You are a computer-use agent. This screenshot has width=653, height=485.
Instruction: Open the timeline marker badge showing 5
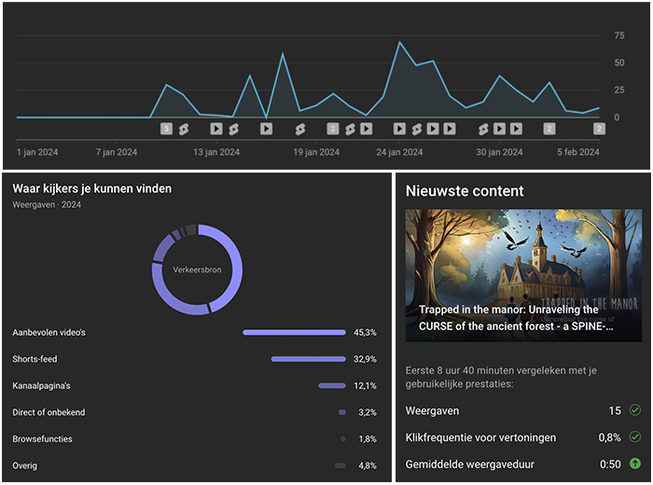click(166, 129)
